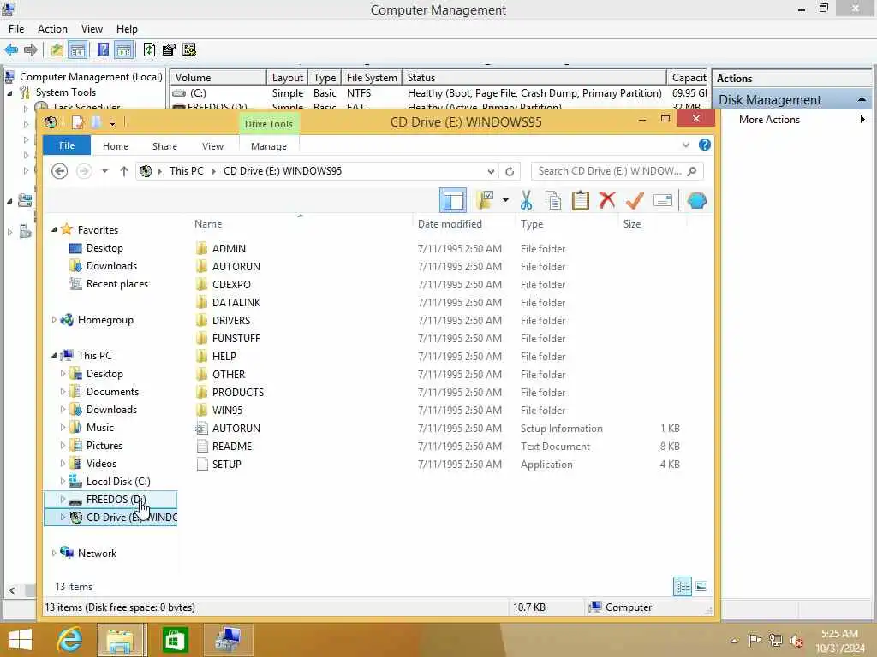Viewport: 877px width, 657px height.
Task: Open Internet Explorer from taskbar
Action: point(70,640)
